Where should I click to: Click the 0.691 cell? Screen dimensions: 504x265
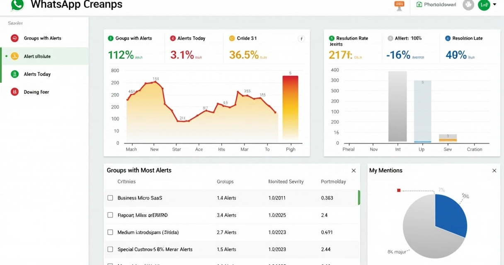click(327, 232)
